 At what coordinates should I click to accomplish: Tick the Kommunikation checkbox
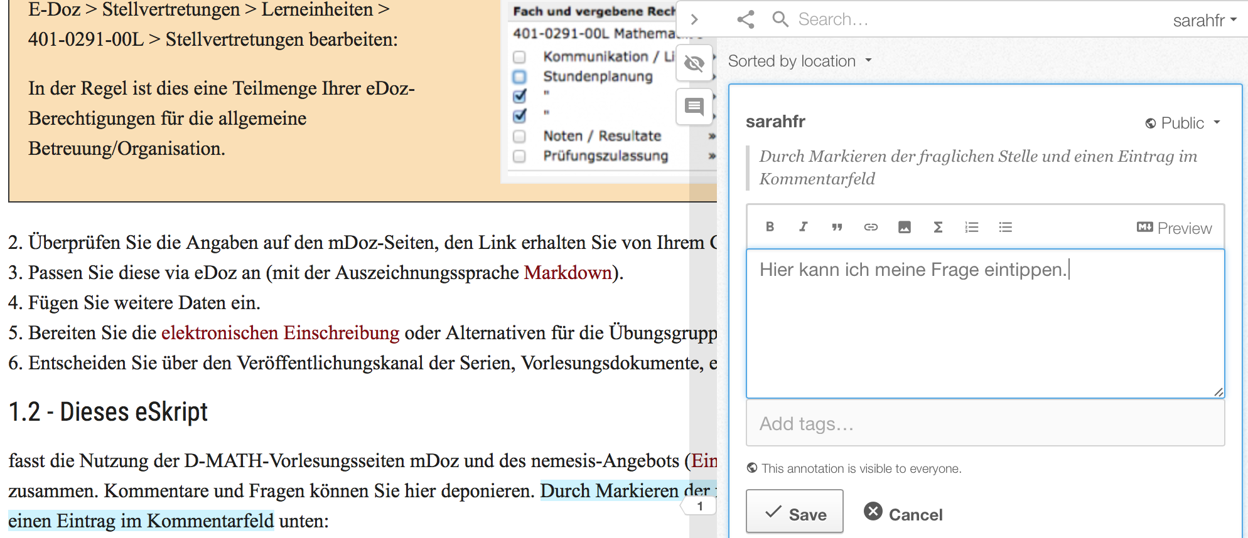tap(519, 57)
